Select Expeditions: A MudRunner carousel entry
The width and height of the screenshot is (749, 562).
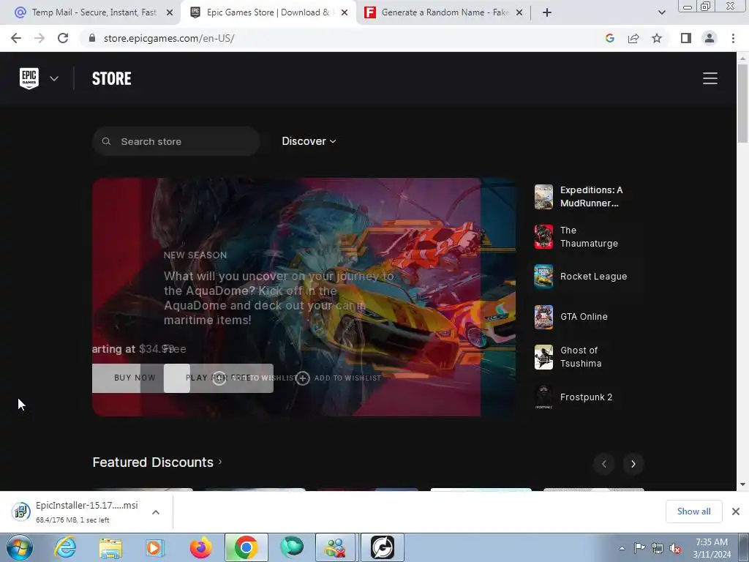click(589, 197)
